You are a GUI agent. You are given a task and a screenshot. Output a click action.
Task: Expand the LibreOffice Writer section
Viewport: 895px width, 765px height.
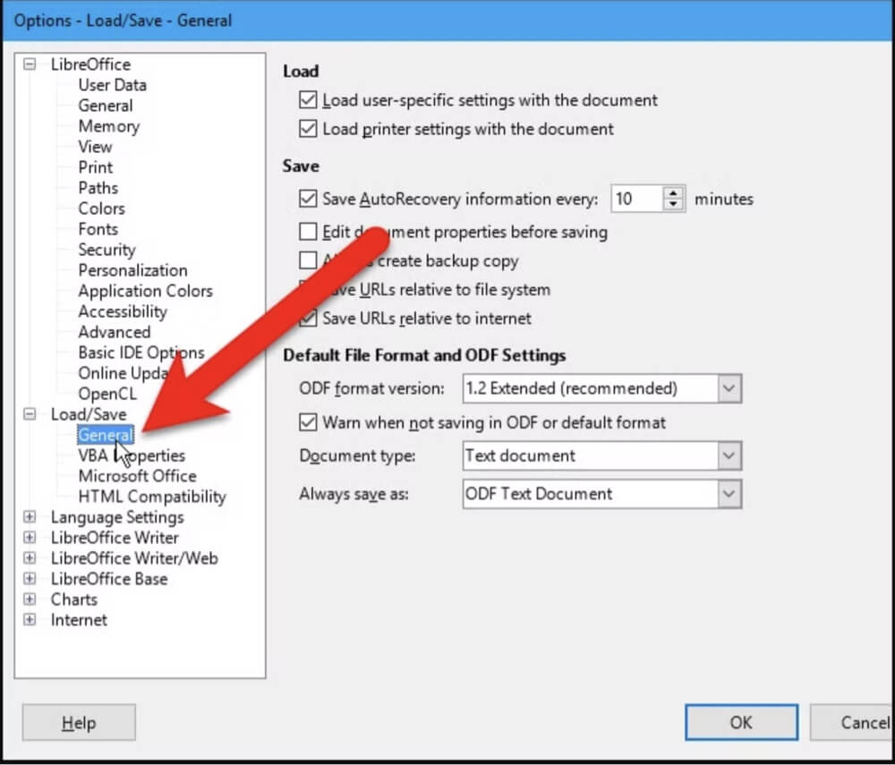click(30, 538)
